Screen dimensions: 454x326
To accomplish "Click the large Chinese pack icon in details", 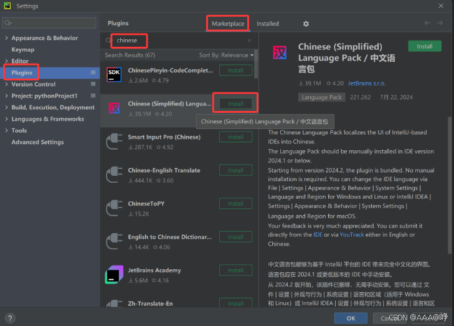I will click(x=280, y=52).
